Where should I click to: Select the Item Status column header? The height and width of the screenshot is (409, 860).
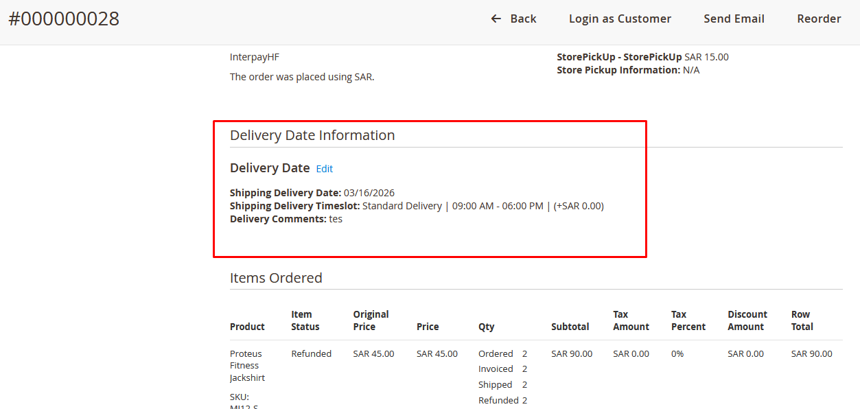pyautogui.click(x=305, y=320)
